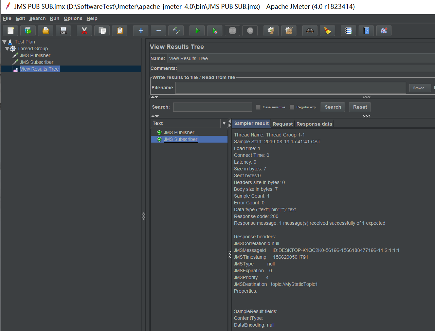Click the Search button
Viewport: 435px width, 331px height.
click(333, 107)
